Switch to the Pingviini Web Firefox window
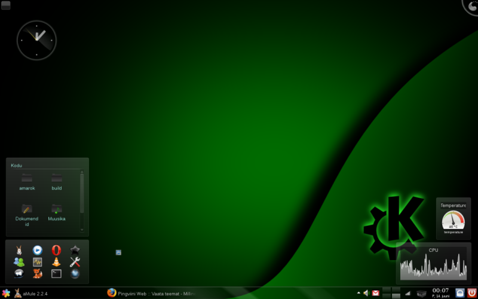 click(151, 294)
